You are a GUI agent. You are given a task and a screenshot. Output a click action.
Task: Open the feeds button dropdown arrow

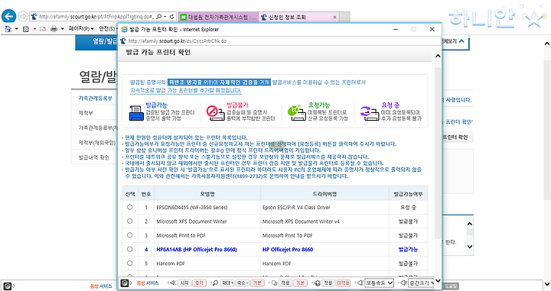coord(34,29)
